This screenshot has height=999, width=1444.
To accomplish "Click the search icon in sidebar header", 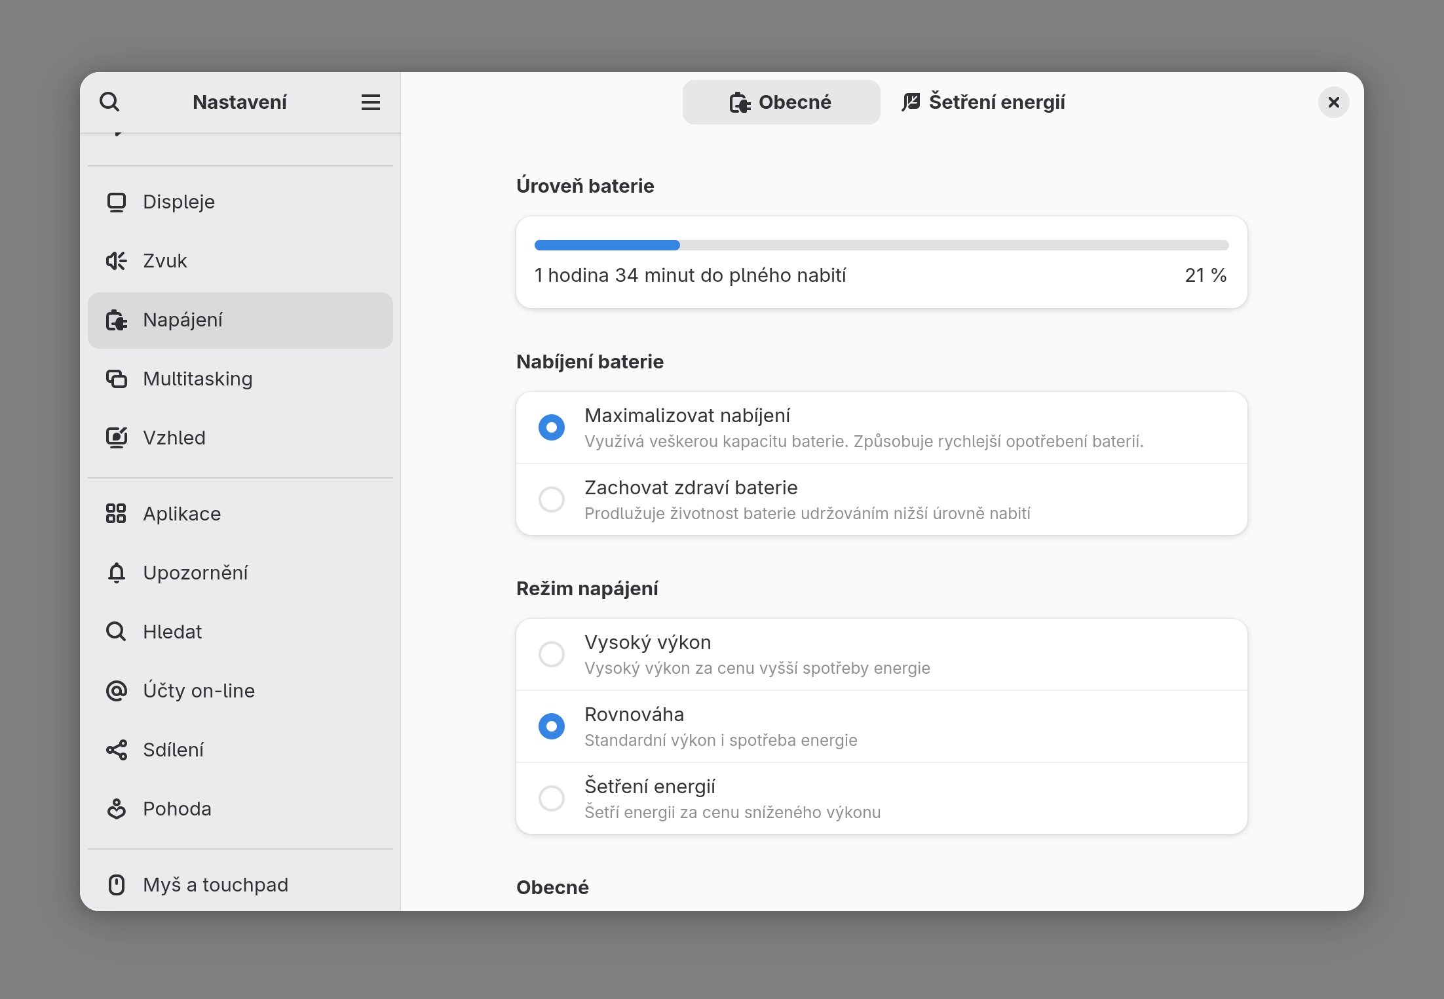I will coord(109,102).
